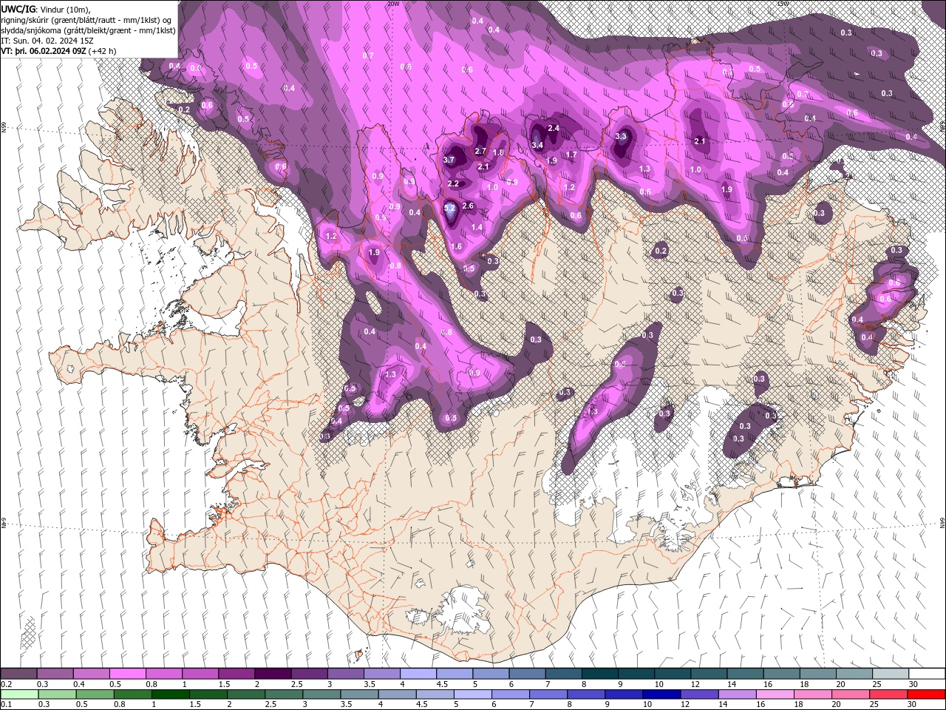Click the 3.3 precipitation value
This screenshot has height=710, width=946.
pos(621,136)
